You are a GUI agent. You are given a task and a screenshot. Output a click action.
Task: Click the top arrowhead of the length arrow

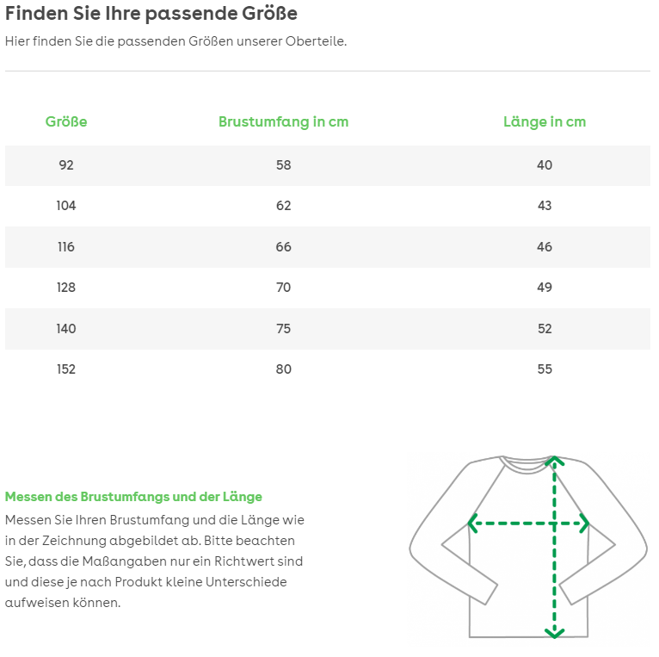click(555, 461)
